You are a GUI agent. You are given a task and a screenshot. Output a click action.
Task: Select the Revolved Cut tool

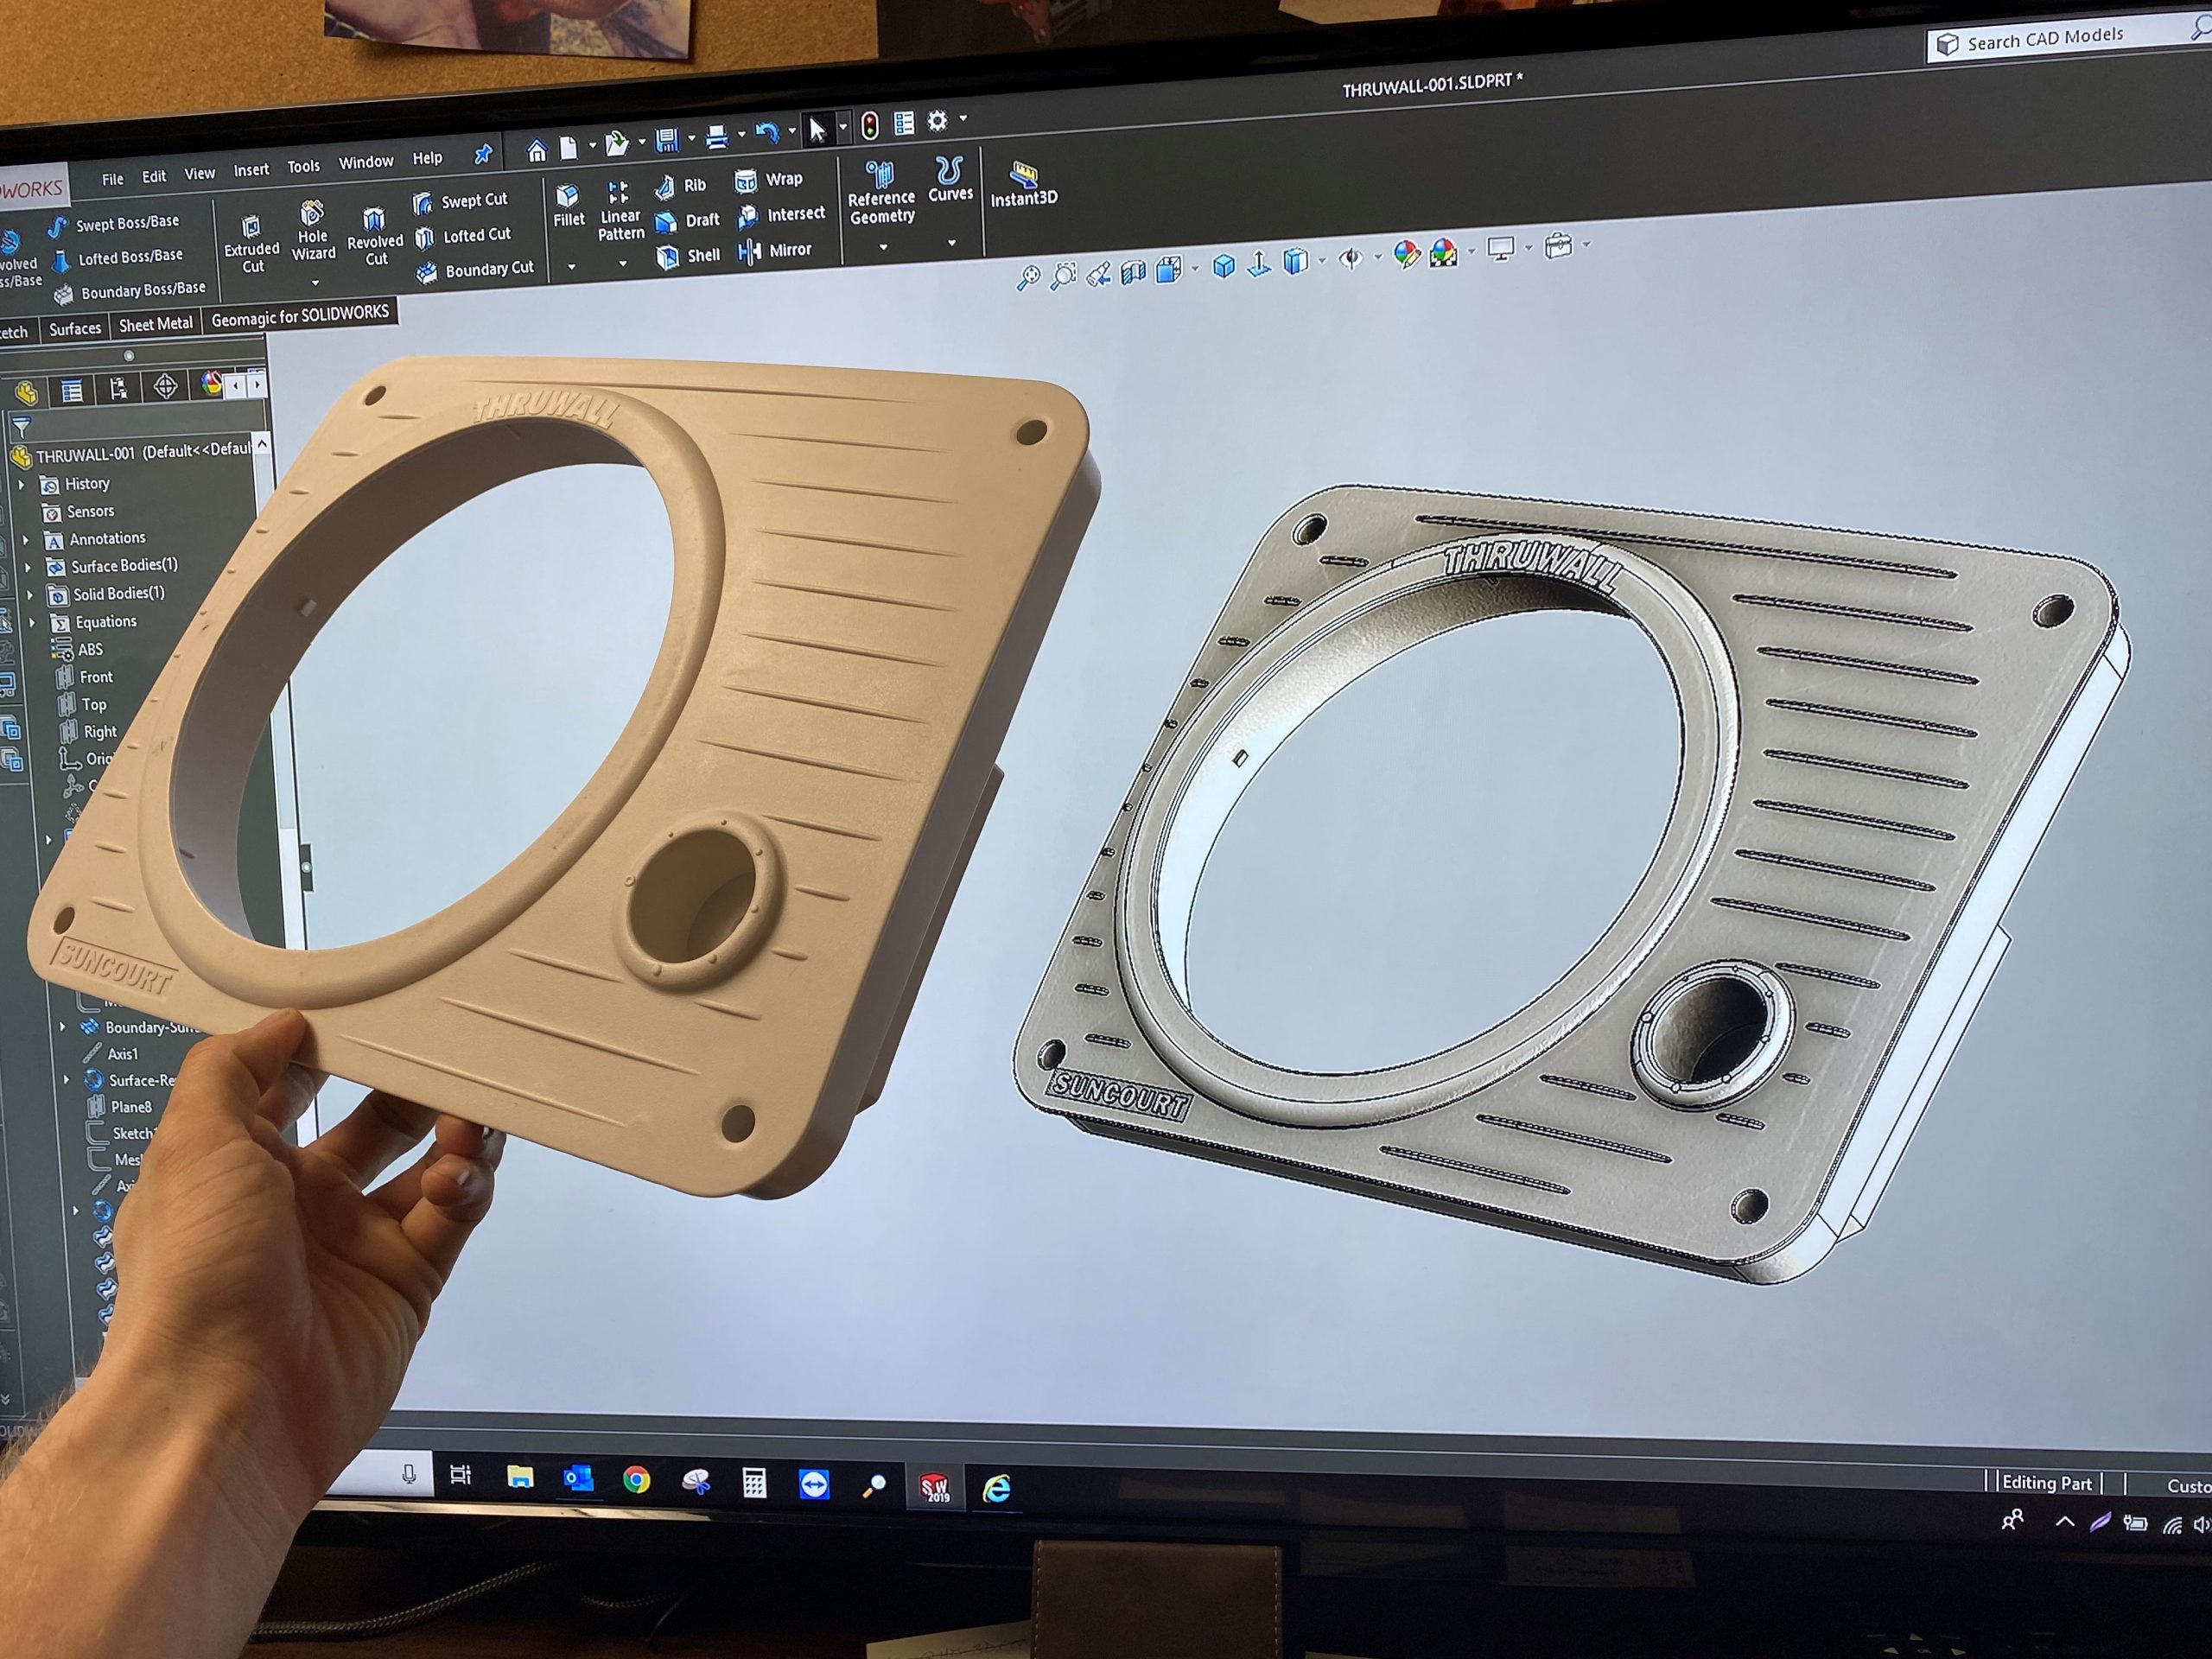click(x=375, y=236)
